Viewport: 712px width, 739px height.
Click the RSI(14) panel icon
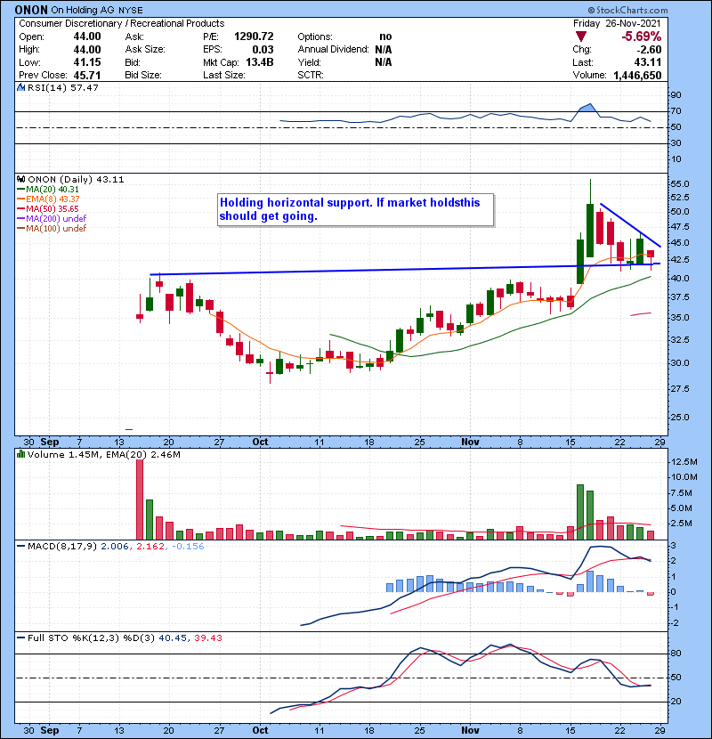tap(20, 87)
